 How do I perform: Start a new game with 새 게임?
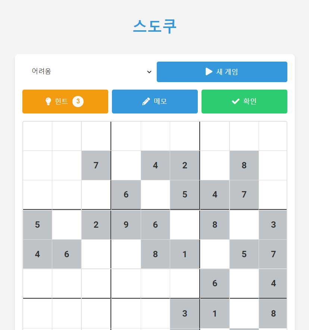tap(222, 72)
